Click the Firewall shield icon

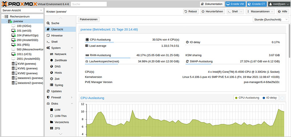click(x=48, y=97)
